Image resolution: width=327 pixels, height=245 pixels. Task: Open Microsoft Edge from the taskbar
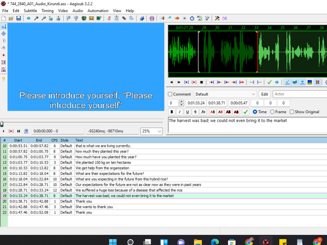pyautogui.click(x=215, y=242)
